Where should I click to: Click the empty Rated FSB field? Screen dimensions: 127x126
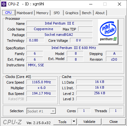[41, 99]
